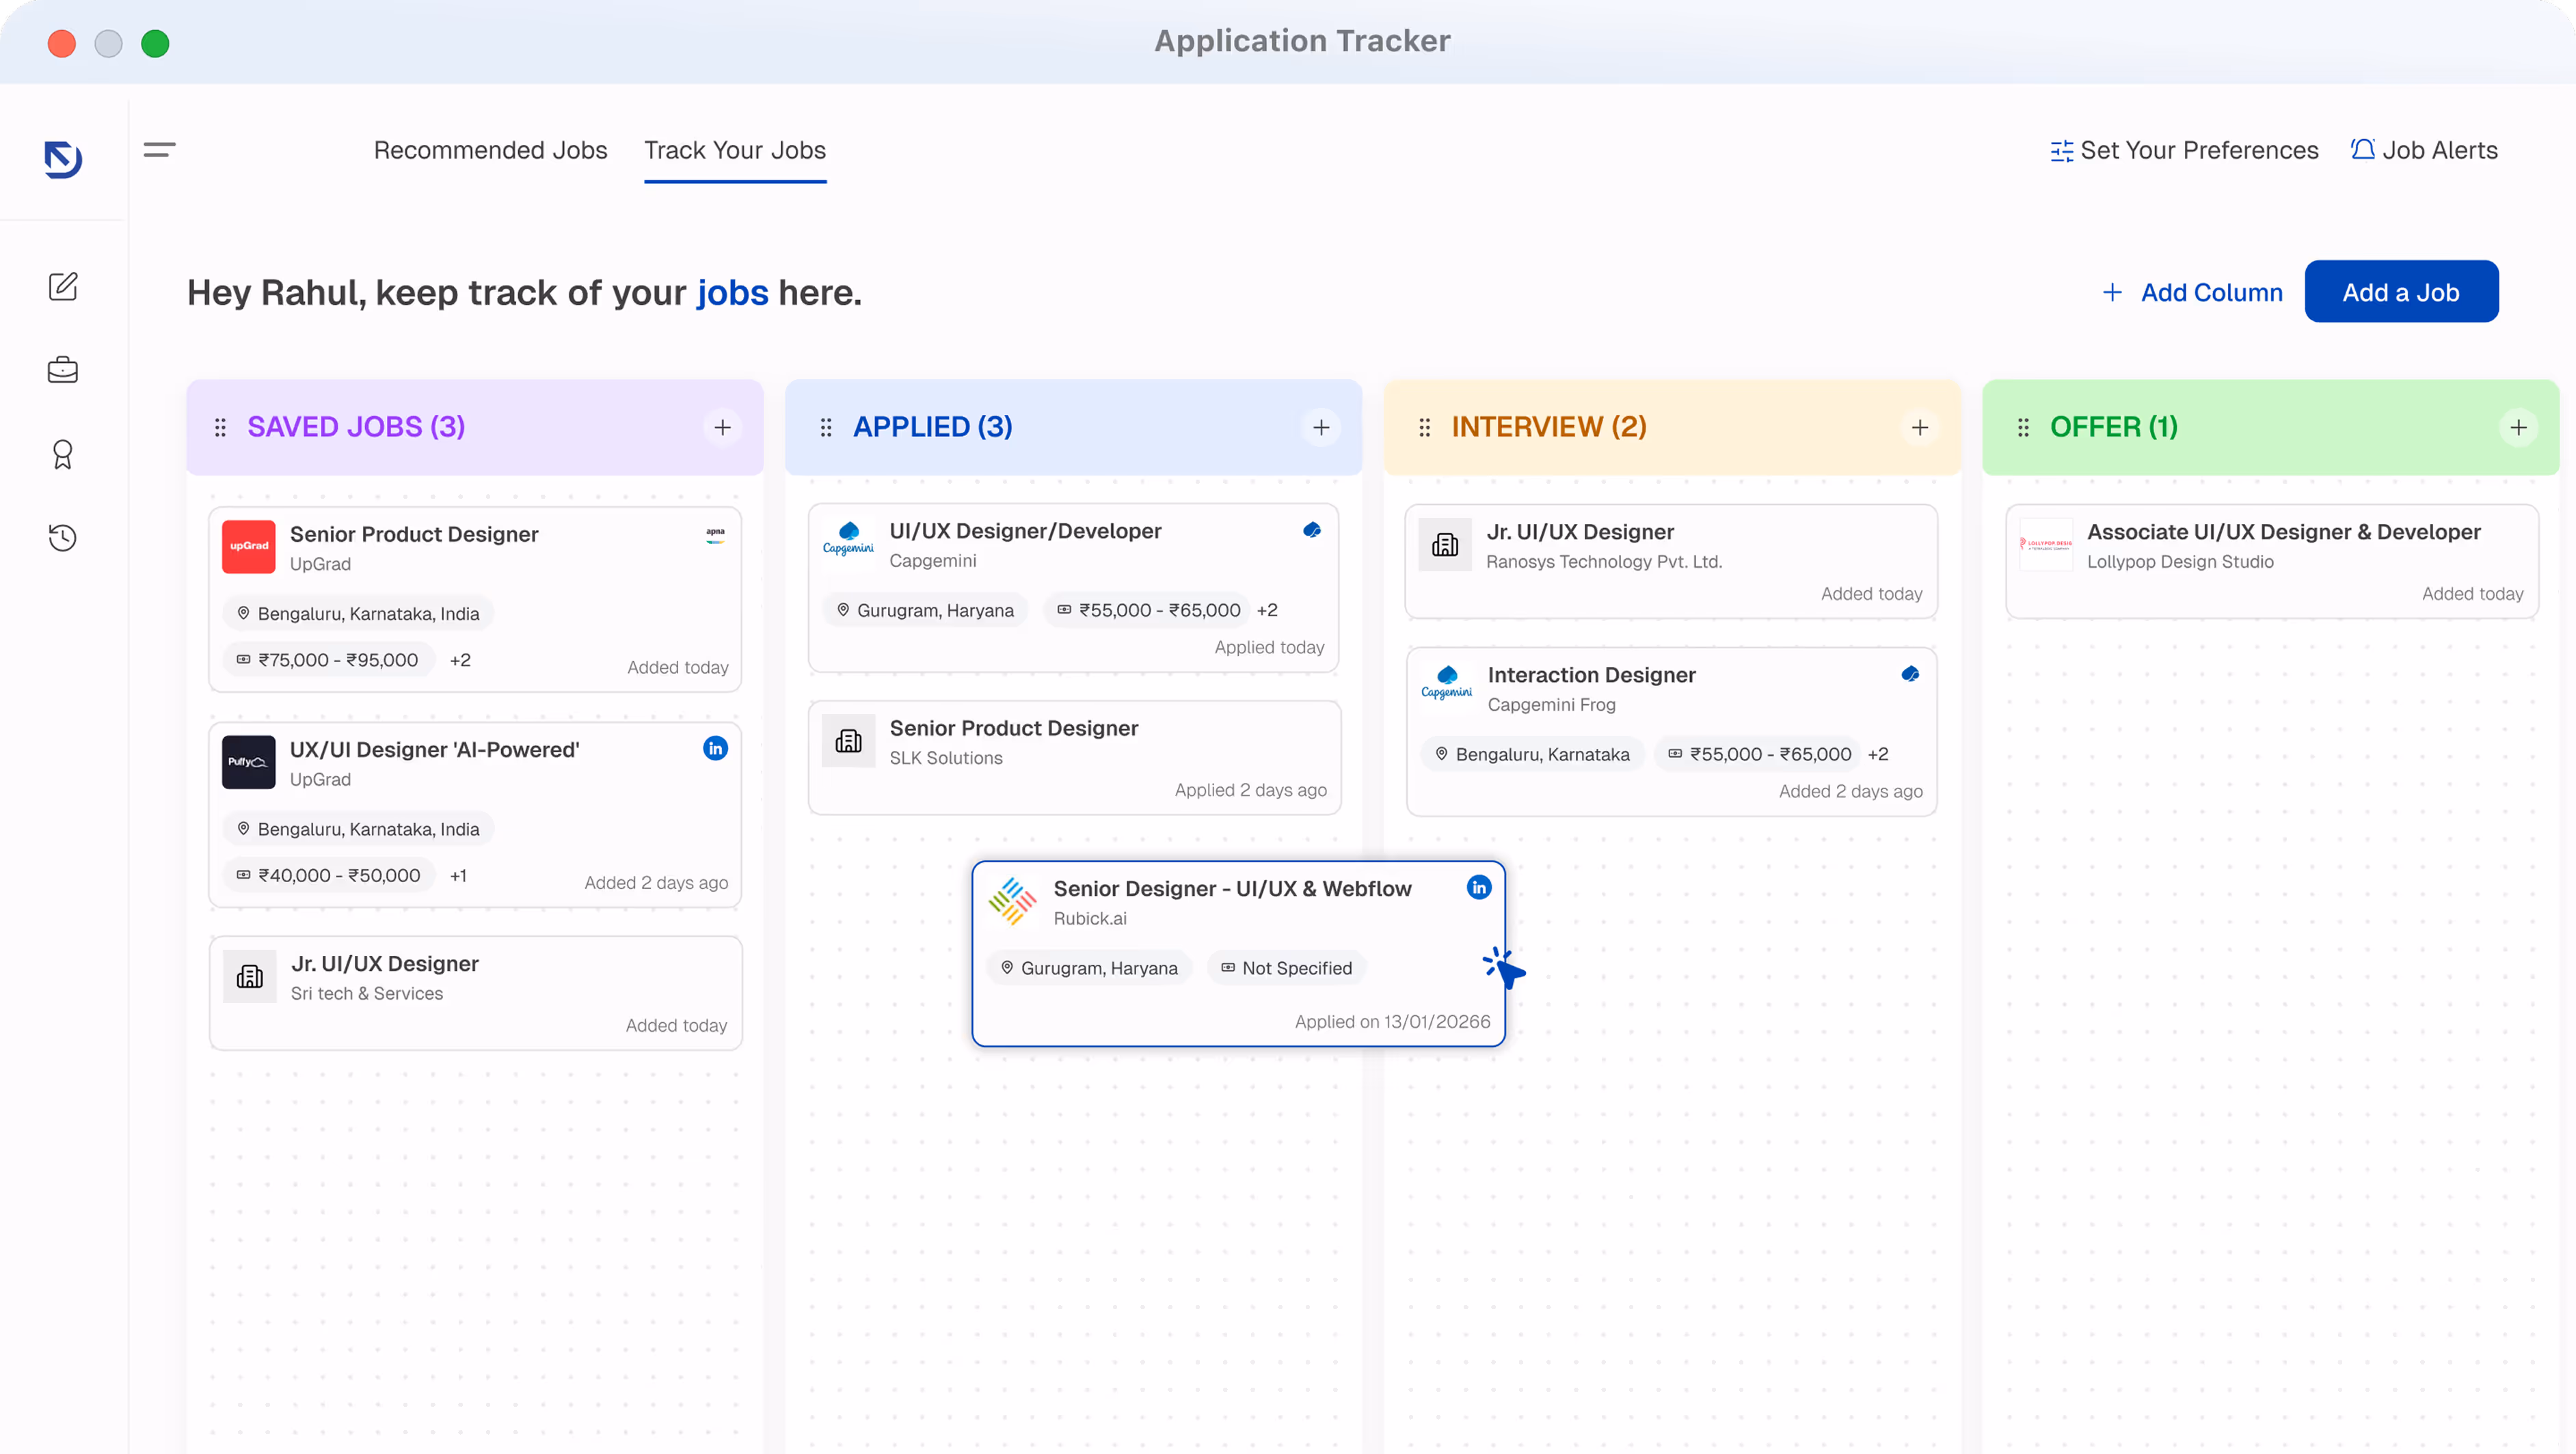Click the app logo in sidebar
The height and width of the screenshot is (1454, 2576).
click(x=63, y=159)
